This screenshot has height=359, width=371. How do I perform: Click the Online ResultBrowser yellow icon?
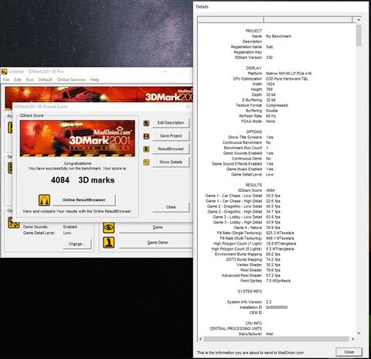click(x=44, y=200)
